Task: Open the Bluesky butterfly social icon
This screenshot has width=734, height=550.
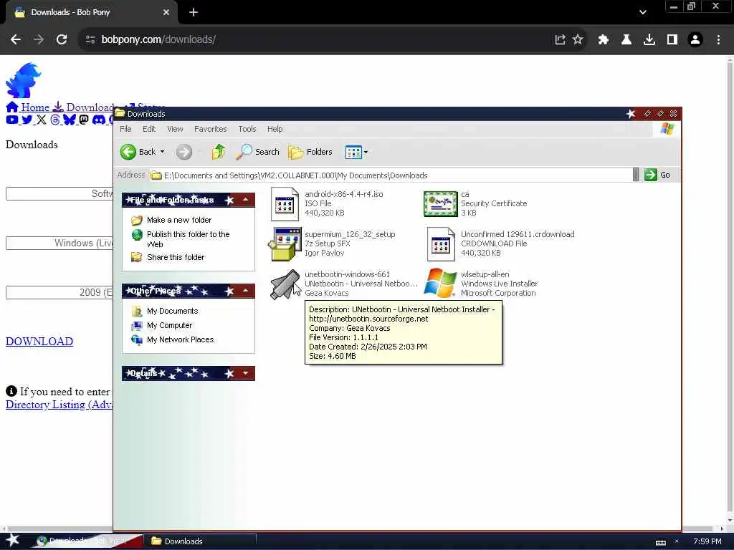Action: click(x=70, y=120)
